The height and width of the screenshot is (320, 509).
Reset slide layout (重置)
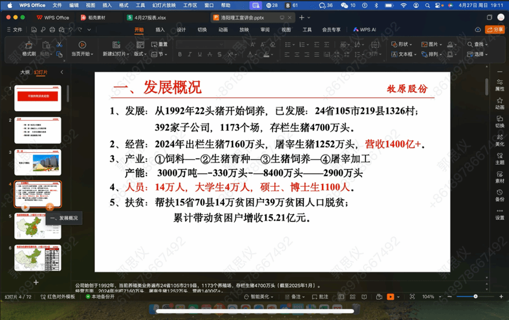click(159, 44)
